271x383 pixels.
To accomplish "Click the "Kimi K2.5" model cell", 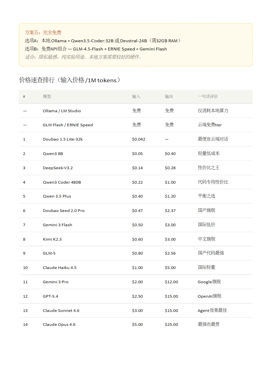I will 52,239.
